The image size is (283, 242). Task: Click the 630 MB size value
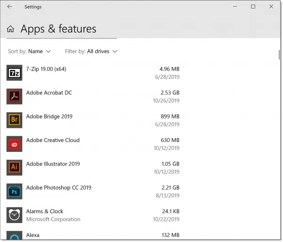point(170,140)
